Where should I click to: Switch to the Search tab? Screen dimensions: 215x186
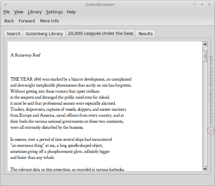point(14,34)
